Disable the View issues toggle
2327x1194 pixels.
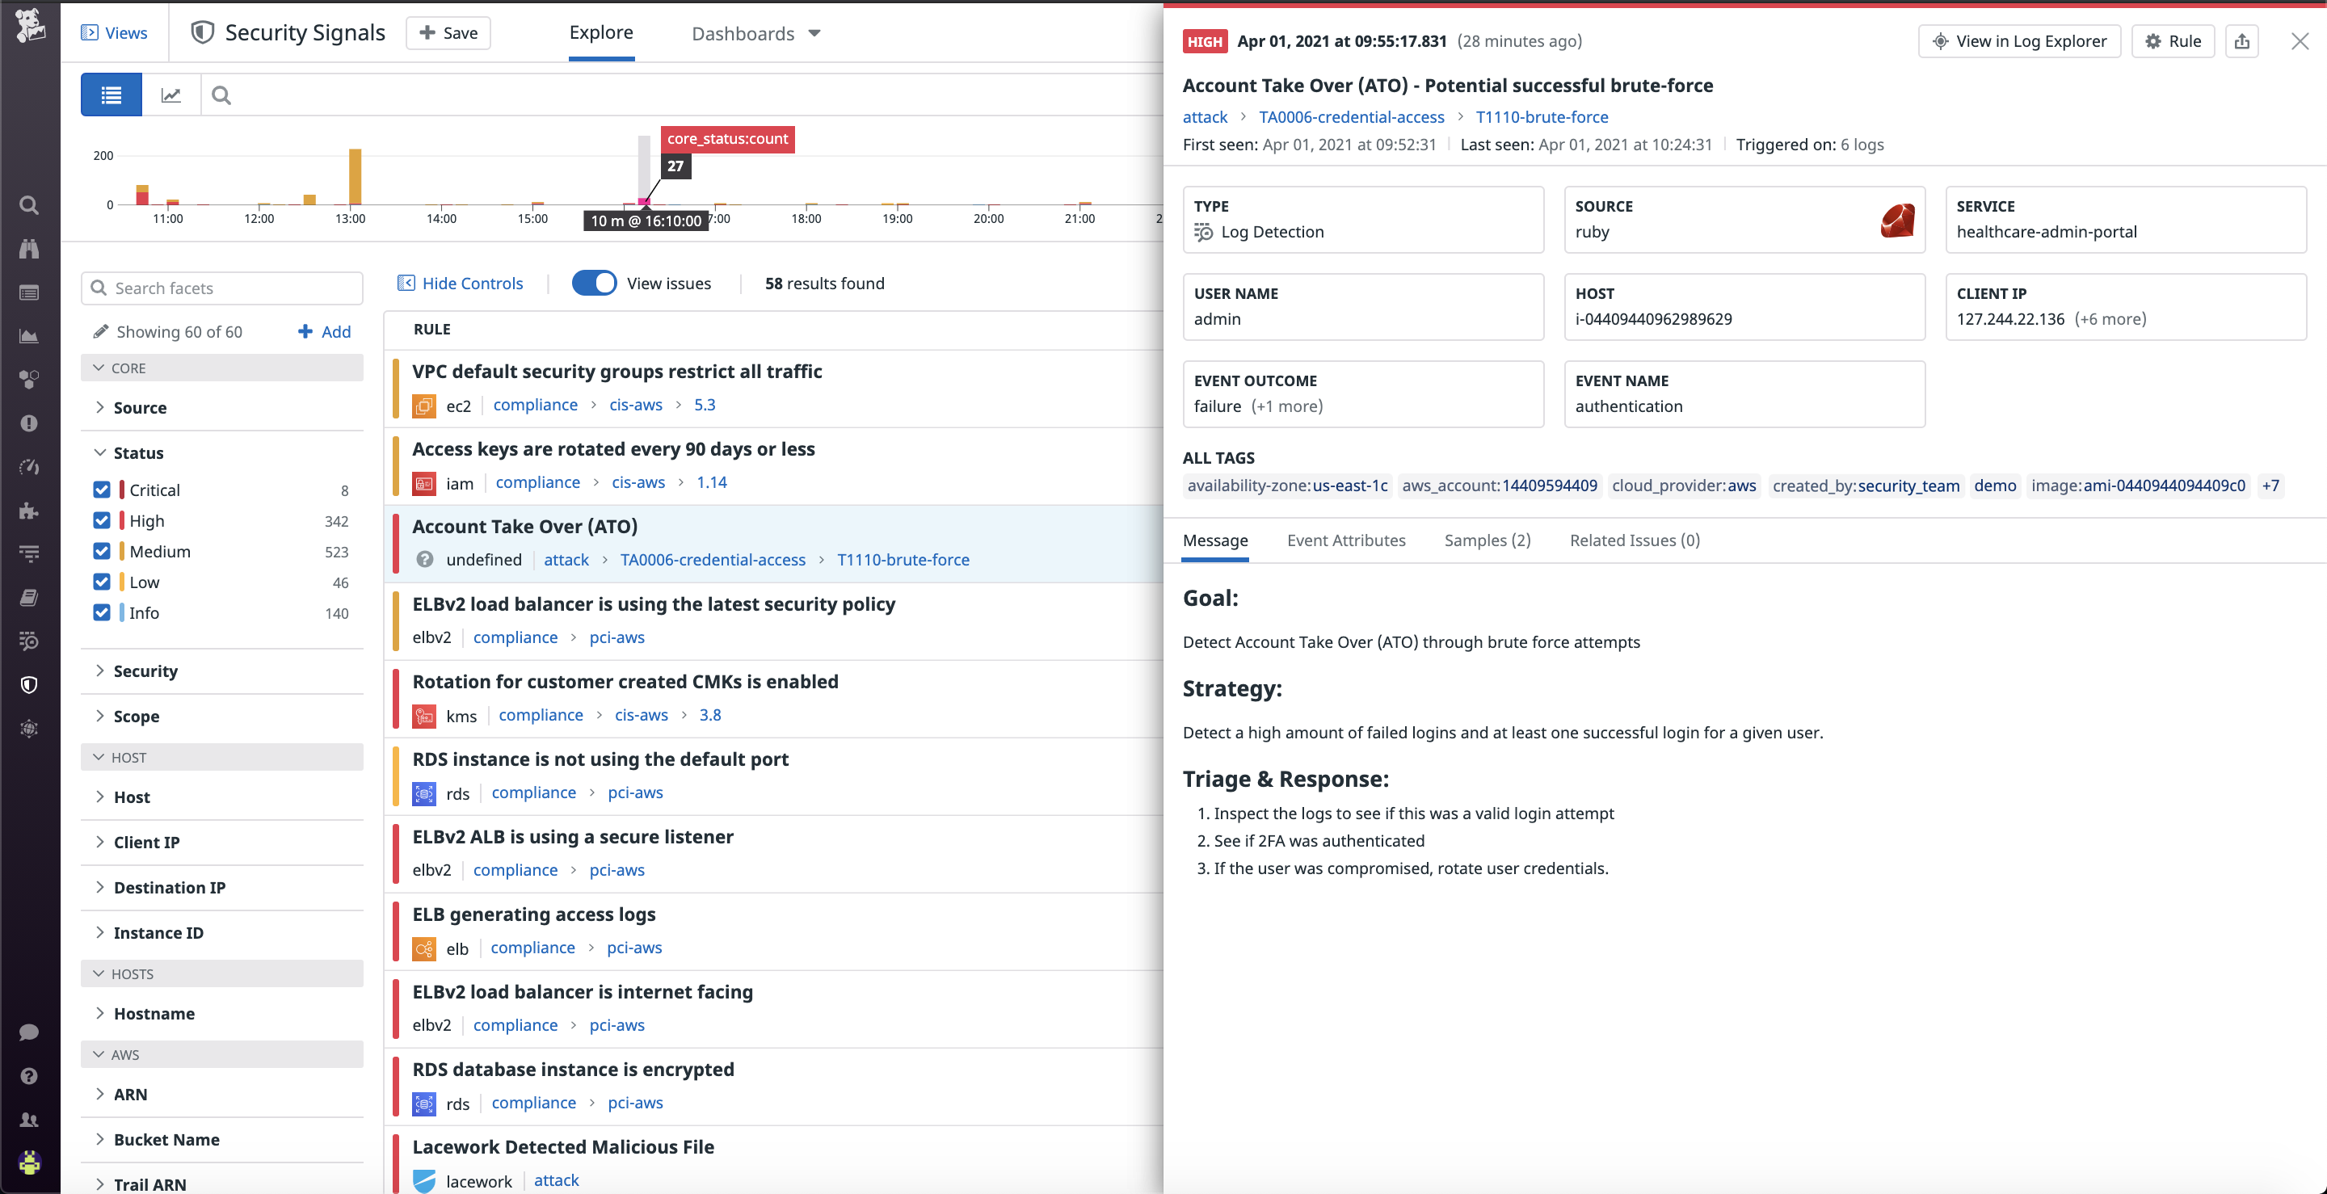(x=595, y=283)
